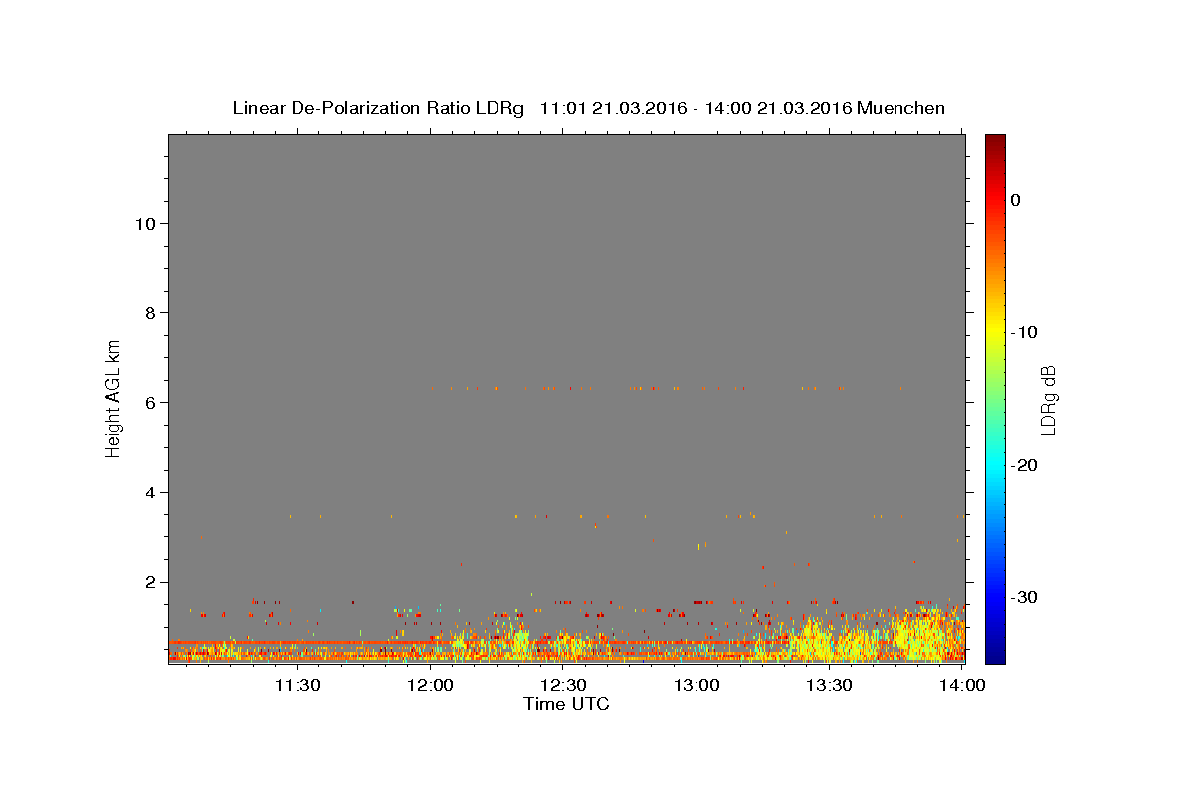Viewport: 1194px width, 796px height.
Task: Click the height tick label 8
Action: tap(148, 312)
